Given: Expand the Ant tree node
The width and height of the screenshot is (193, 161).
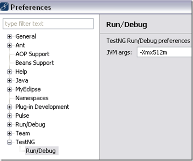Looking at the screenshot, I should pos(9,45).
